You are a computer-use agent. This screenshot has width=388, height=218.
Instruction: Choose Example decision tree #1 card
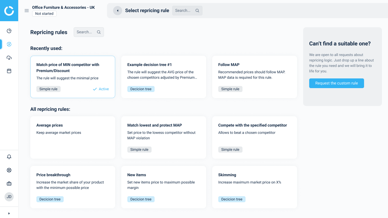tap(164, 77)
